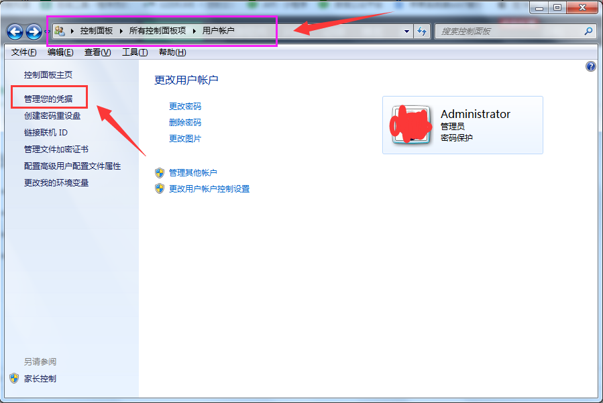This screenshot has height=403, width=603.
Task: Open 配置高级用户配置文件属性
Action: click(x=72, y=166)
